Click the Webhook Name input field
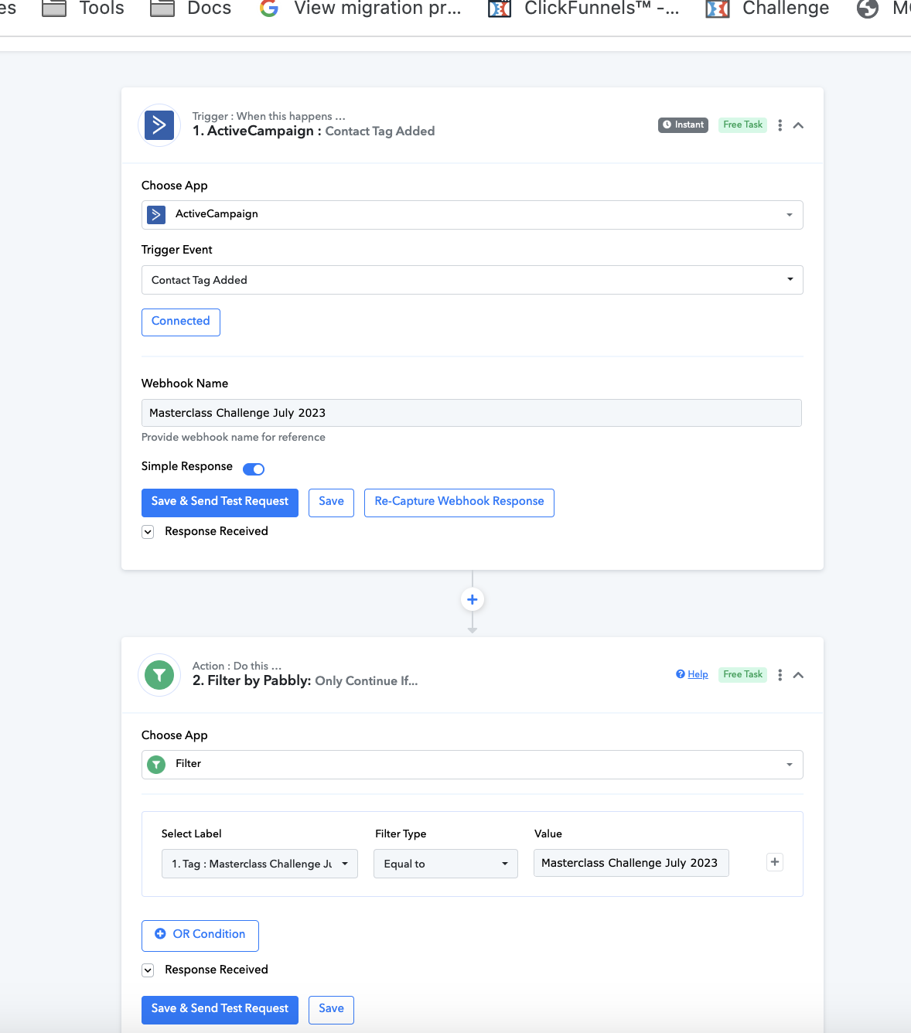Image resolution: width=911 pixels, height=1033 pixels. [x=472, y=413]
